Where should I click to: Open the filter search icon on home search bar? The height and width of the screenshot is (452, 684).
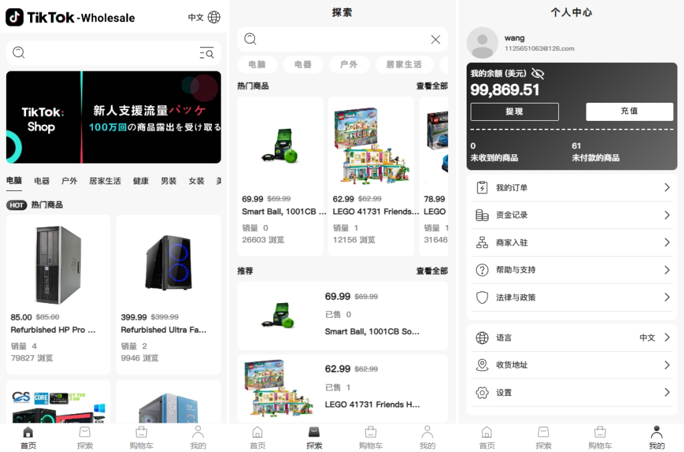[207, 53]
